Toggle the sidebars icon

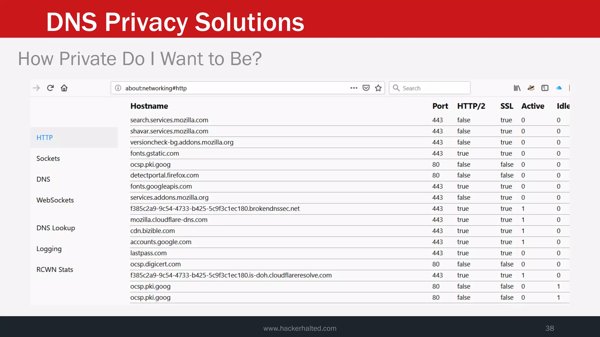(545, 88)
